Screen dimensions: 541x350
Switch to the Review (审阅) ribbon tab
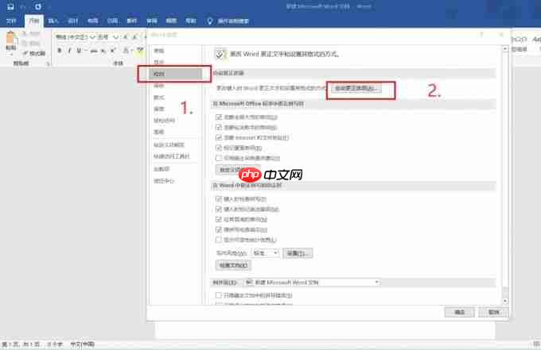tap(152, 21)
